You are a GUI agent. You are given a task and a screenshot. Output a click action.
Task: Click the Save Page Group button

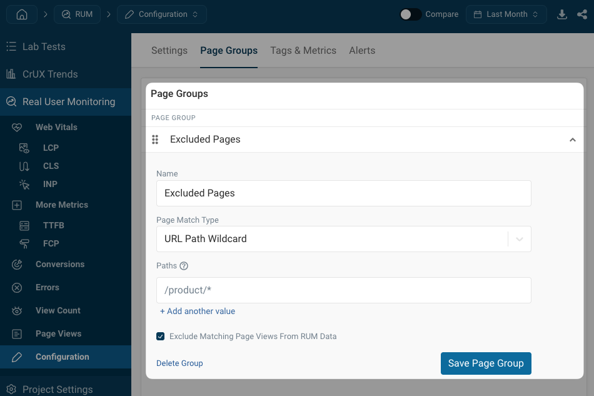coord(486,363)
